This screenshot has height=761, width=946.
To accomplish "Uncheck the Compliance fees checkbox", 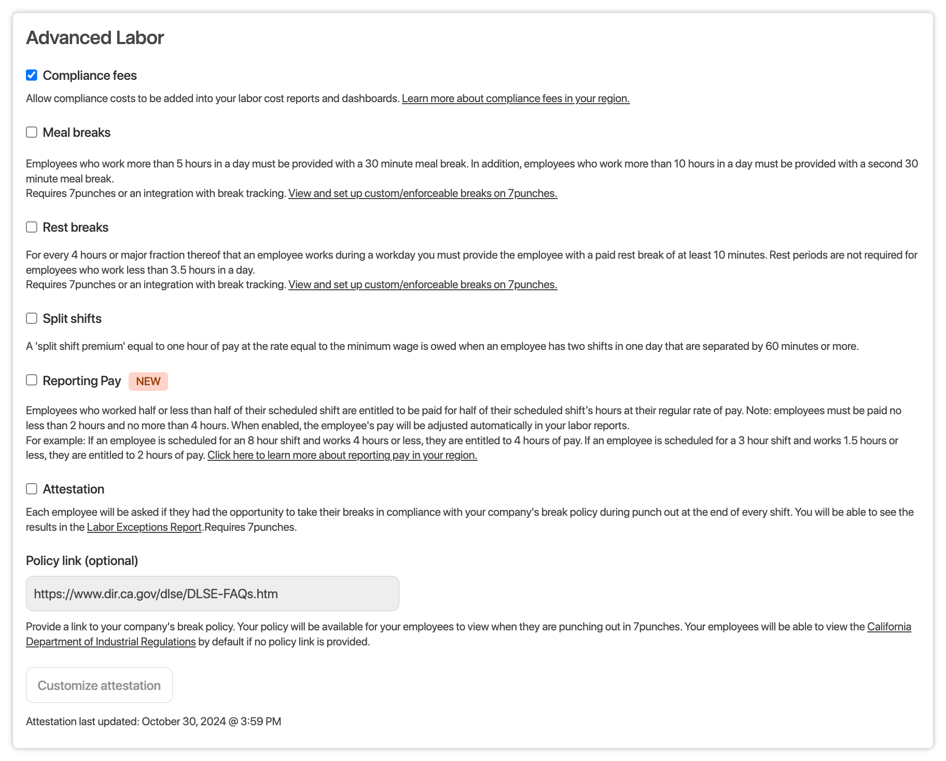I will pyautogui.click(x=32, y=75).
